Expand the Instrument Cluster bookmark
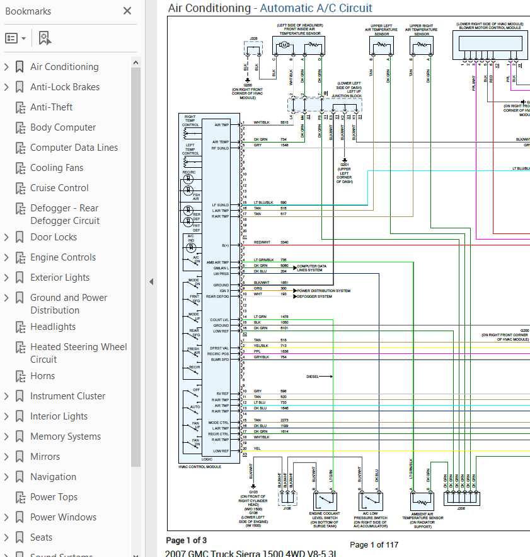 point(6,396)
